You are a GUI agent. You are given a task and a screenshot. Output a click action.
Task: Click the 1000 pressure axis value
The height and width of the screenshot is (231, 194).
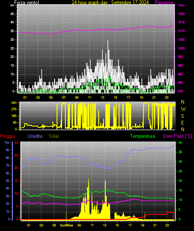(x=181, y=48)
